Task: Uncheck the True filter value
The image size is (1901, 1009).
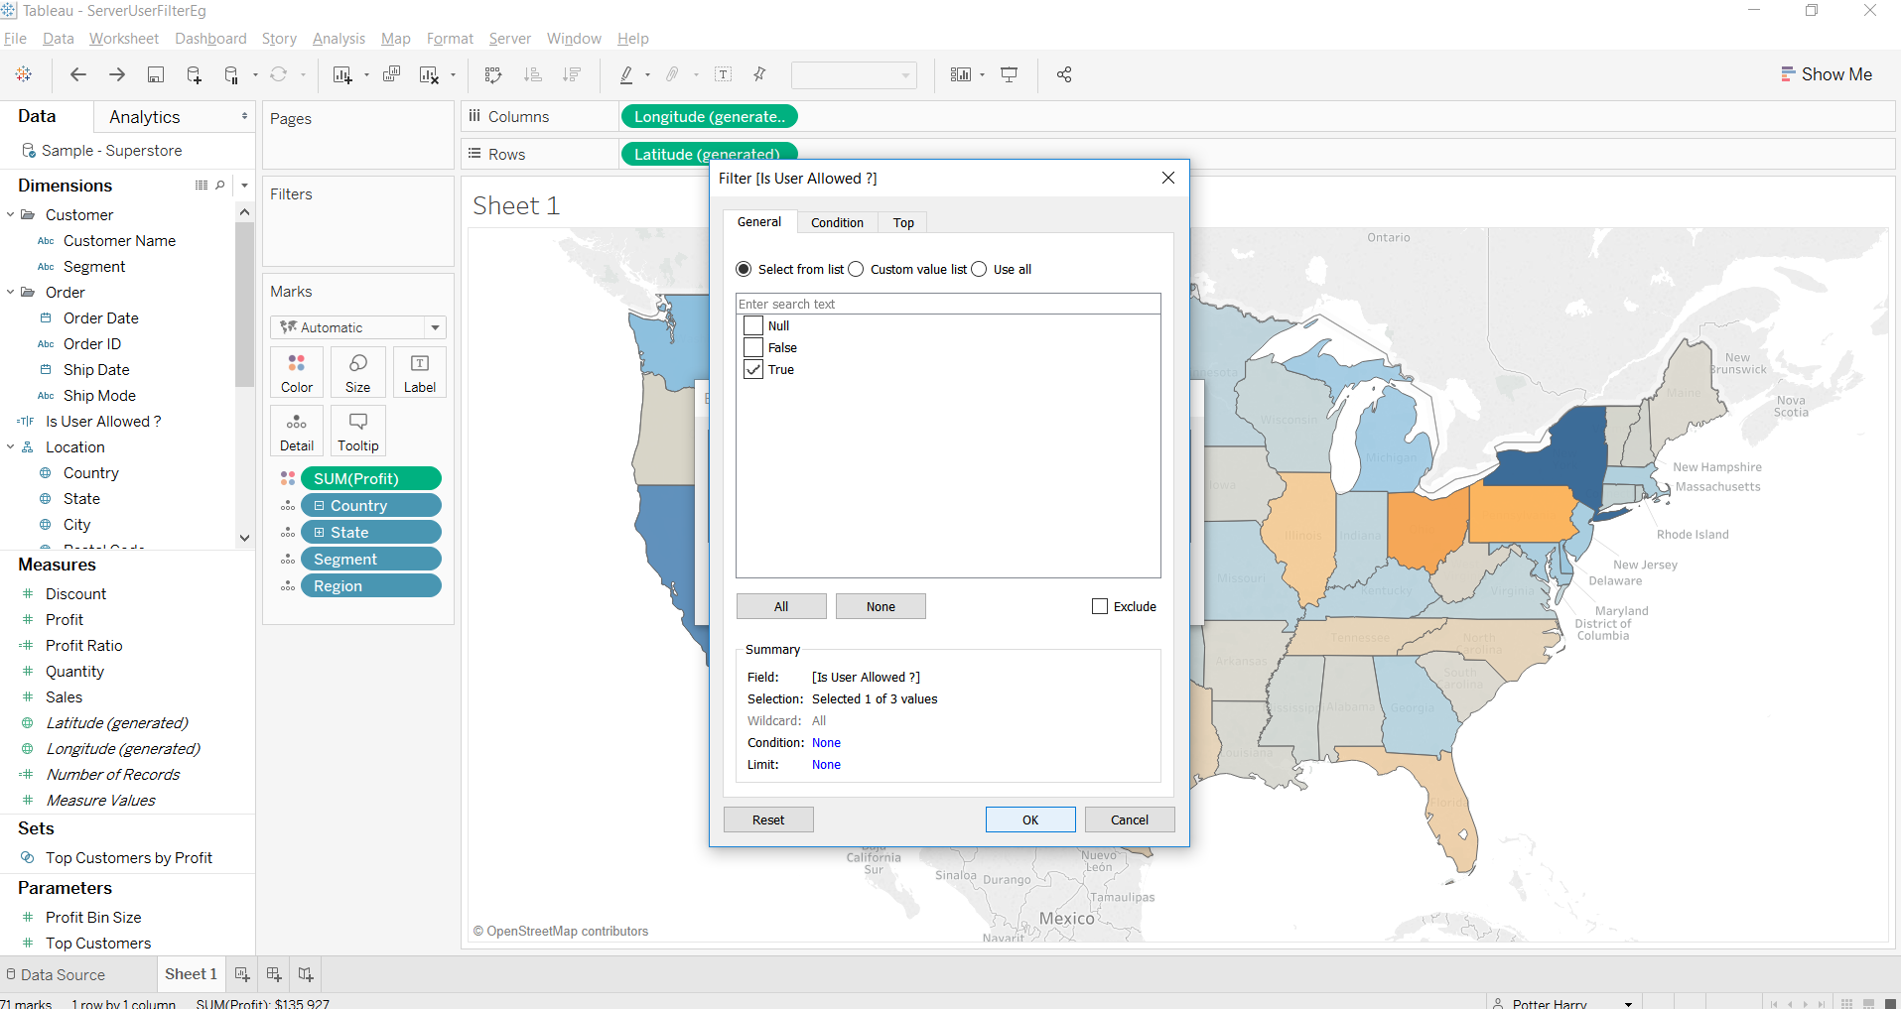Action: tap(753, 369)
